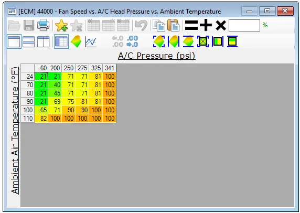This screenshot has width=300, height=213.
Task: Select the 70 °F row, 250 psi cell
Action: coord(69,85)
